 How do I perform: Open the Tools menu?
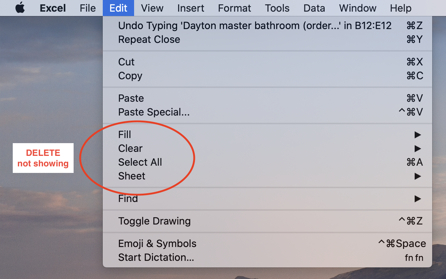click(277, 8)
